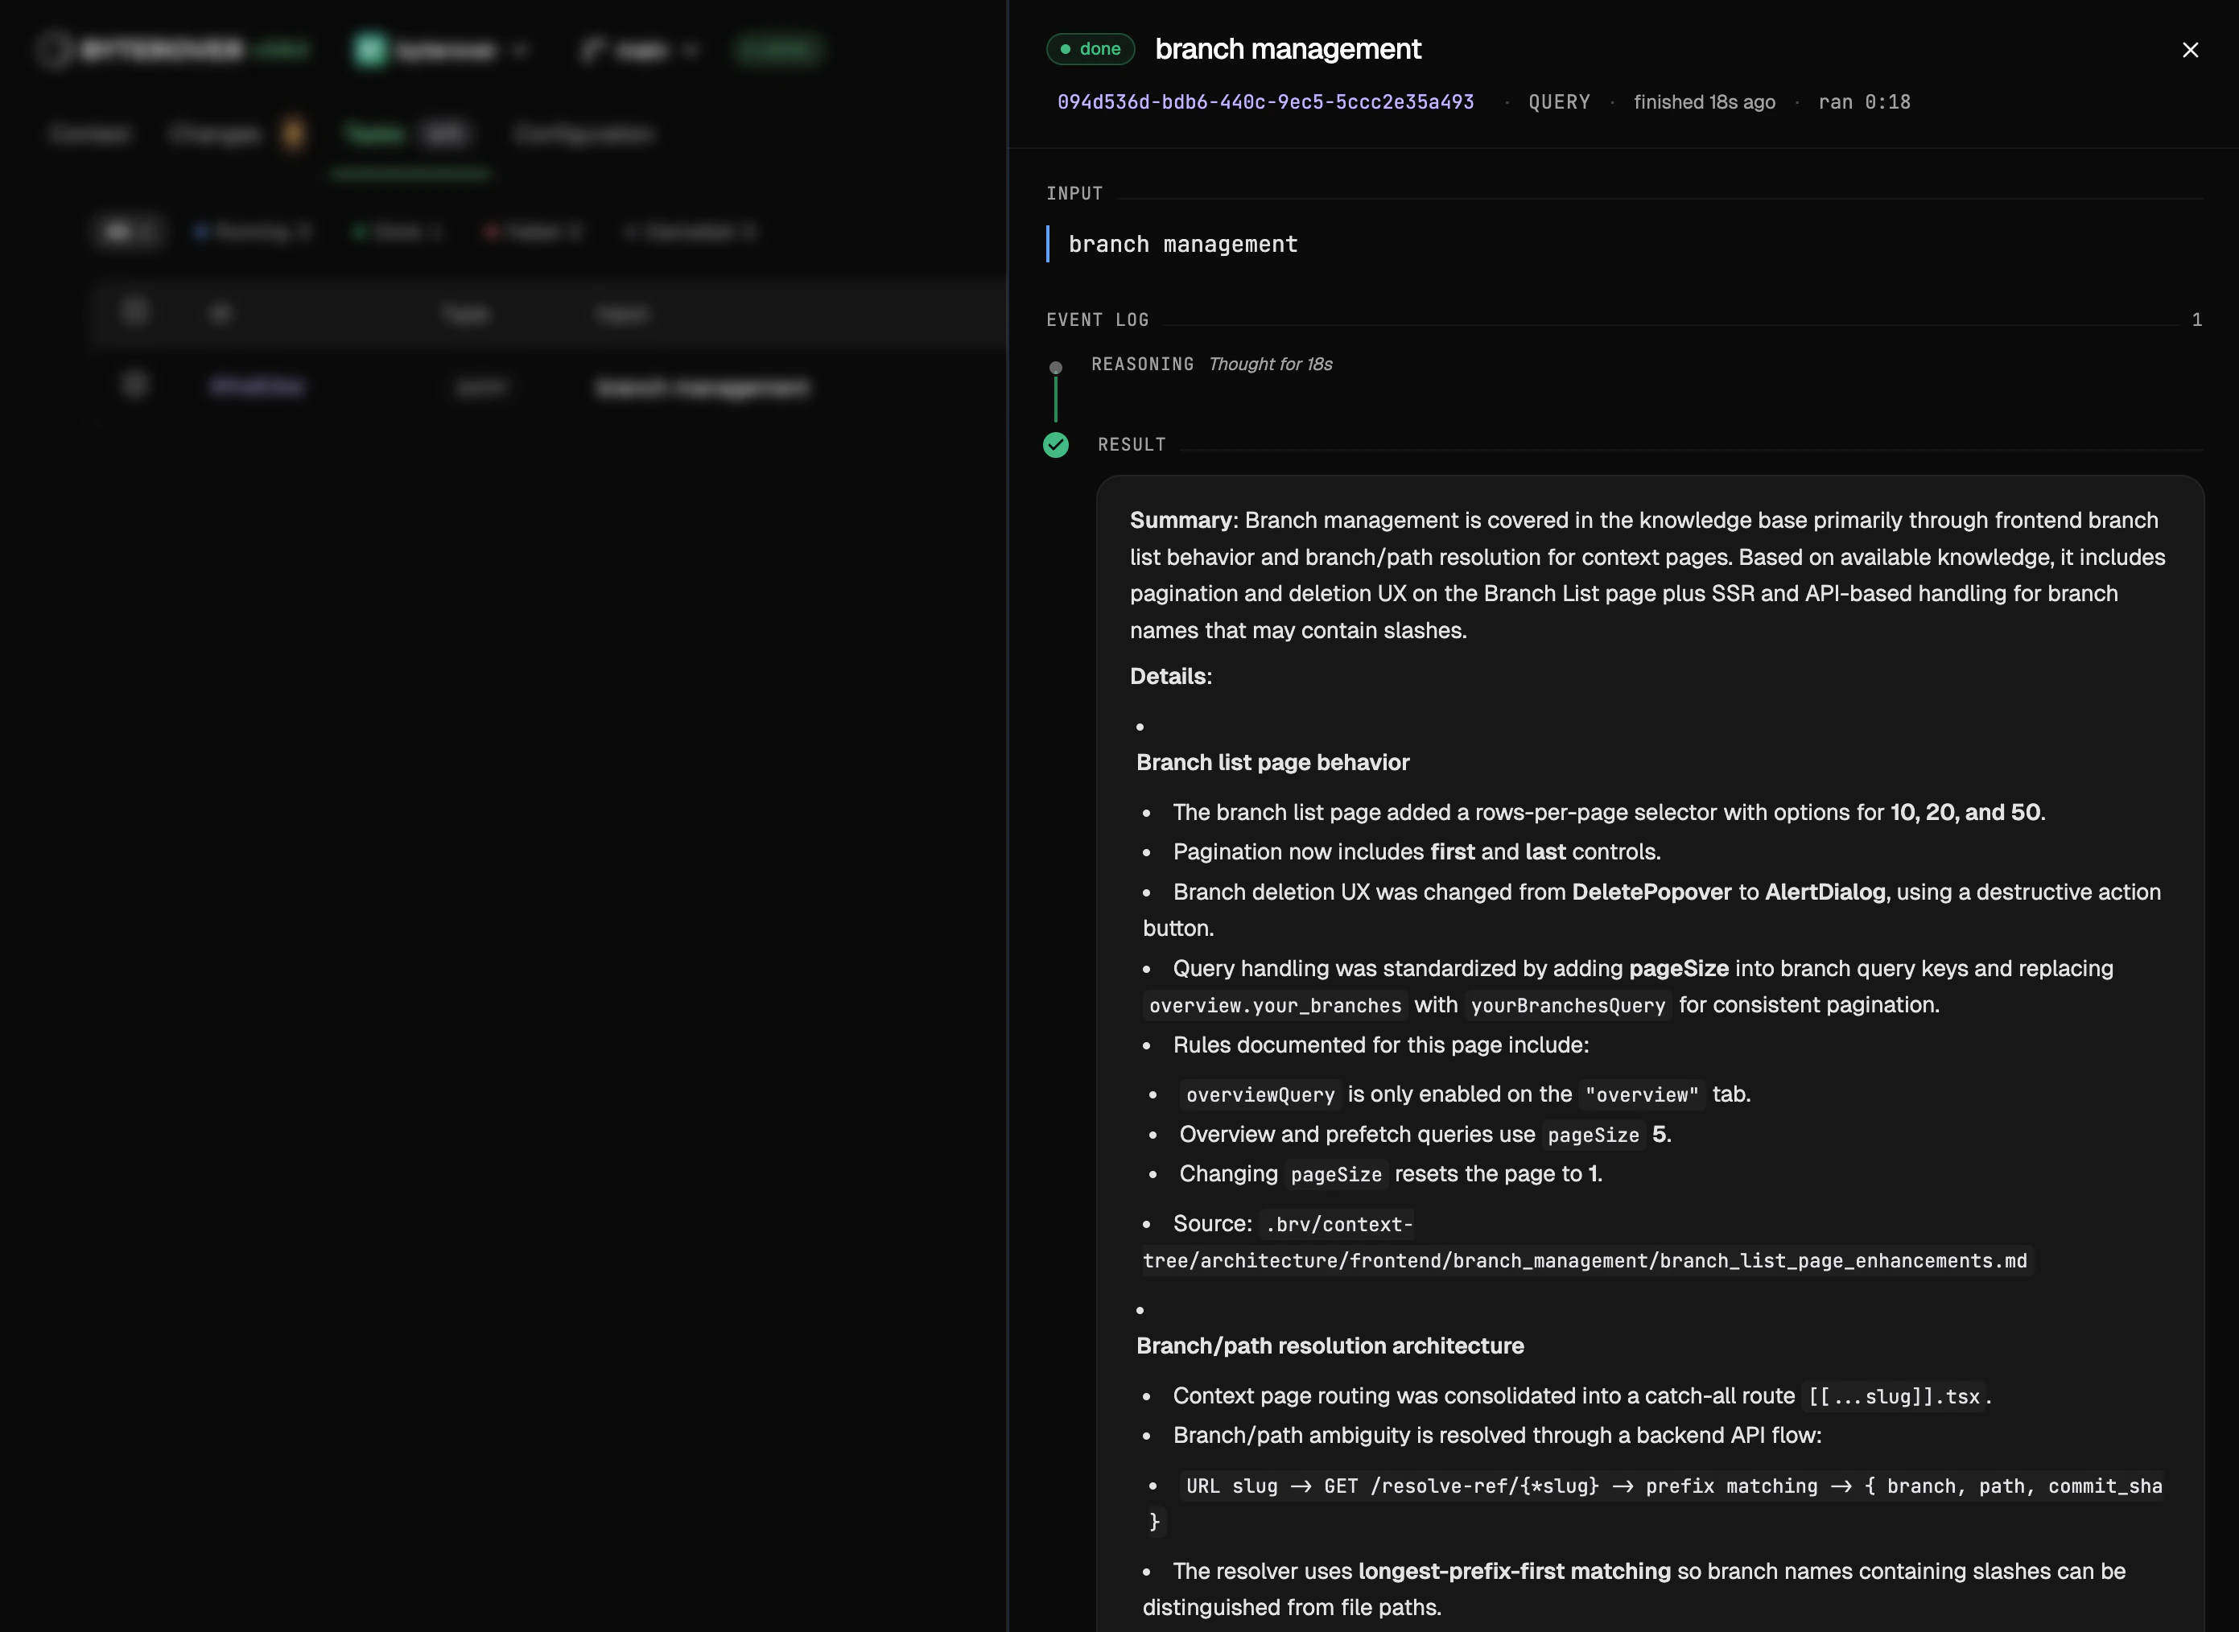Screen dimensions: 2239x1632
Task: Click the green repository avatar icon in the header
Action: (x=370, y=48)
